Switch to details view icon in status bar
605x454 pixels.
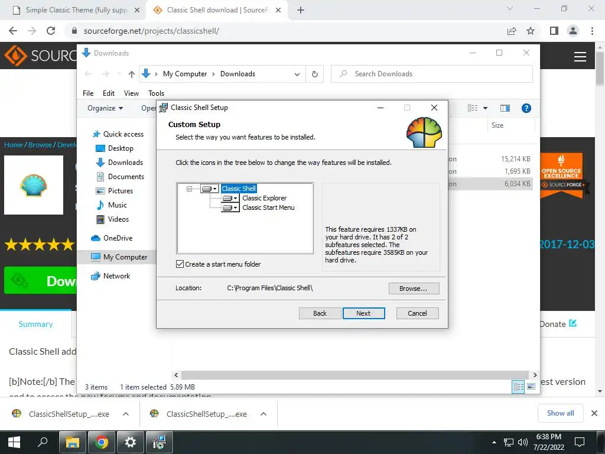[518, 387]
